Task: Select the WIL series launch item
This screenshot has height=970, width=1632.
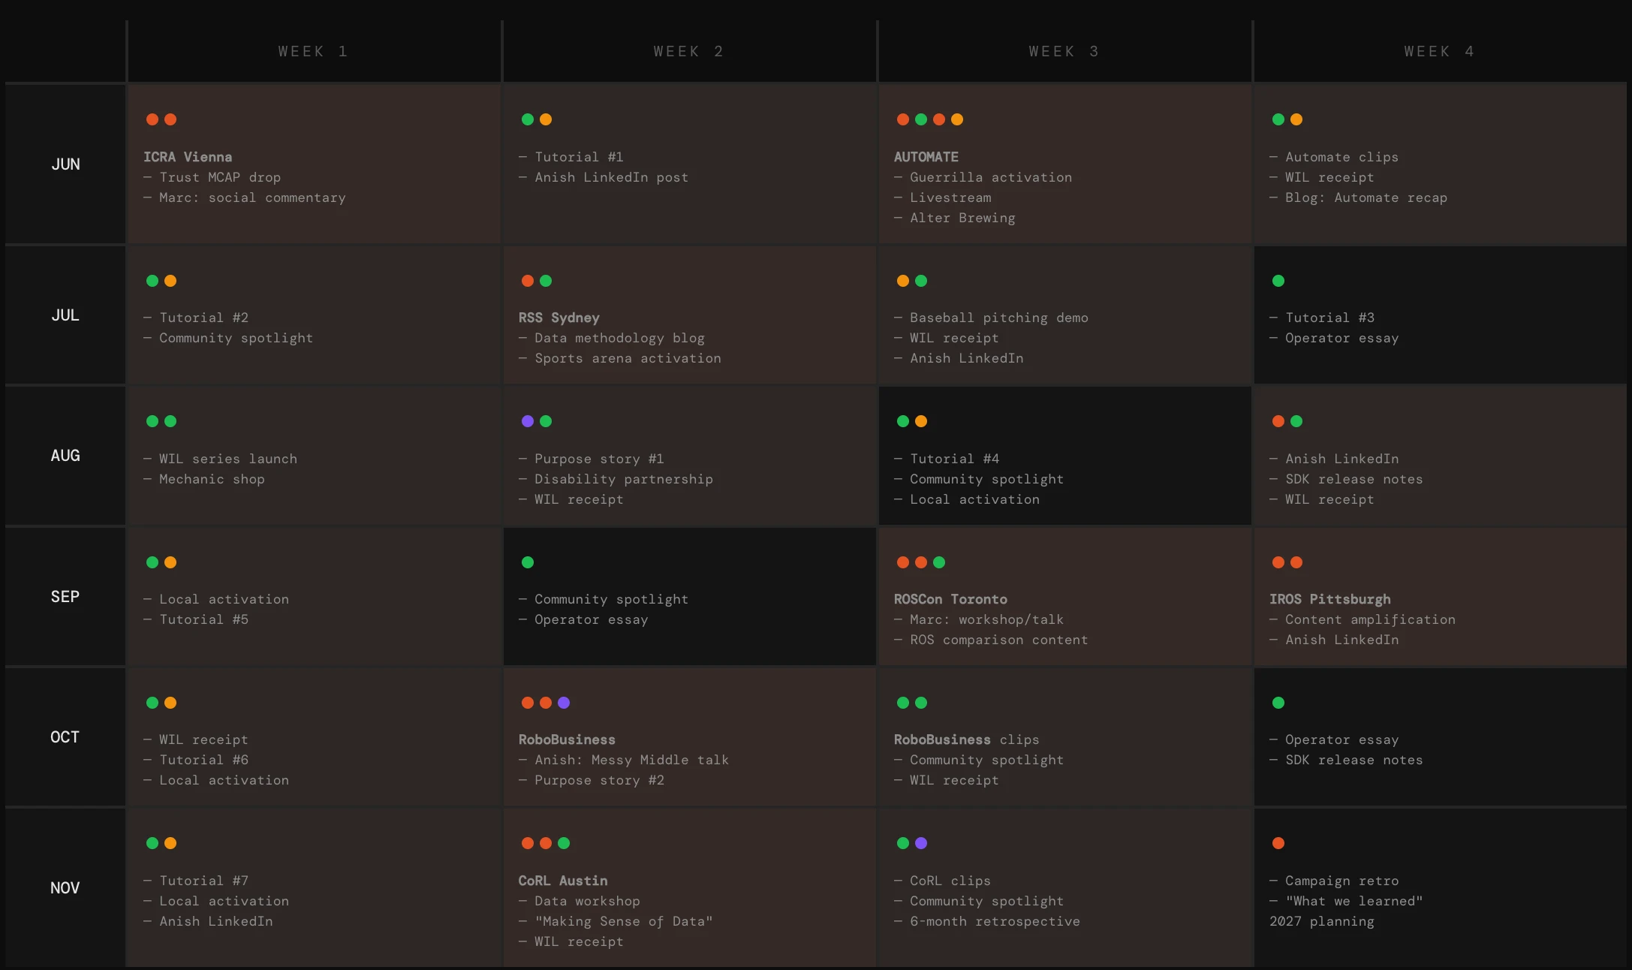Action: tap(220, 459)
